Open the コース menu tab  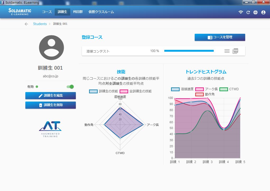click(47, 12)
